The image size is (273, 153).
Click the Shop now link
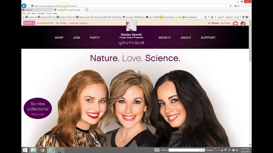pos(38,114)
